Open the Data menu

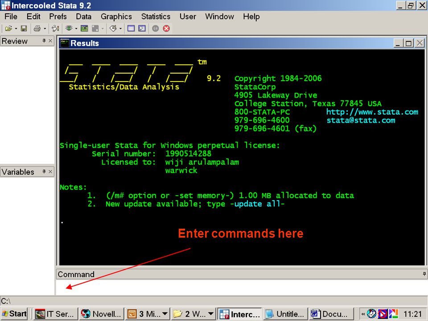pos(83,16)
